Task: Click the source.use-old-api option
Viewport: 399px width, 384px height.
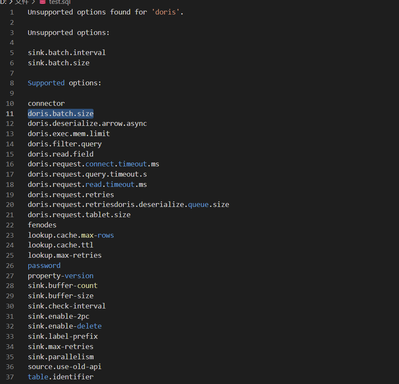Action: pyautogui.click(x=65, y=367)
